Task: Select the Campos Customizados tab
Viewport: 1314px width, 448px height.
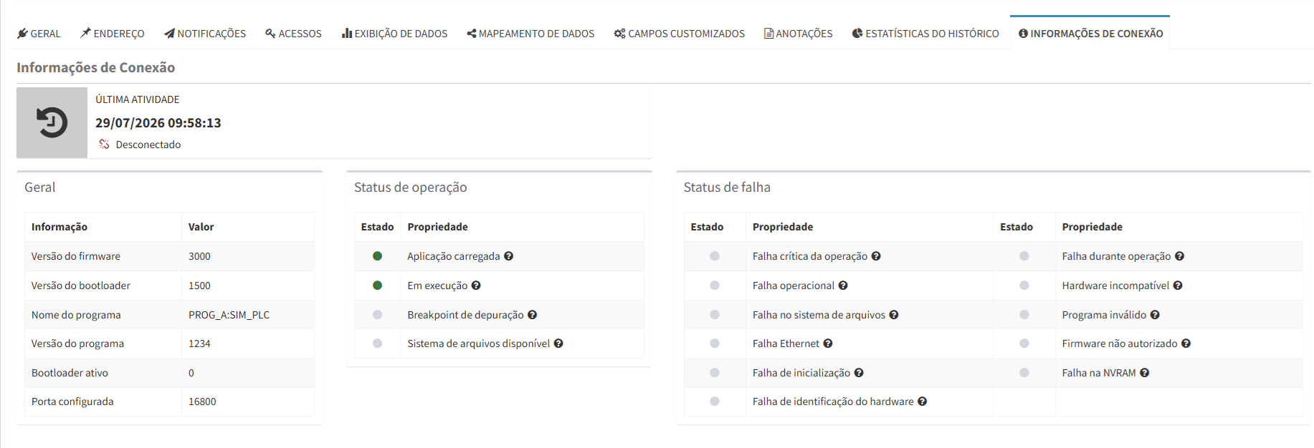Action: tap(680, 34)
